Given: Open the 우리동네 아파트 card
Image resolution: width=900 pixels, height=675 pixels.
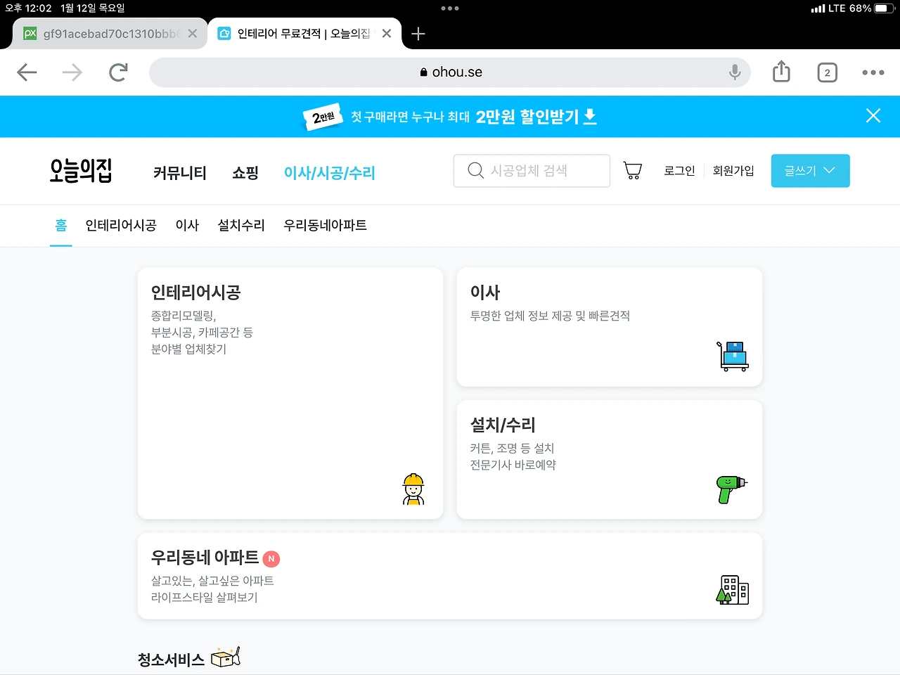Looking at the screenshot, I should pos(450,576).
